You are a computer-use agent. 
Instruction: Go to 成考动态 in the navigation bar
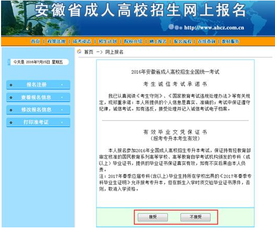(x=82, y=42)
